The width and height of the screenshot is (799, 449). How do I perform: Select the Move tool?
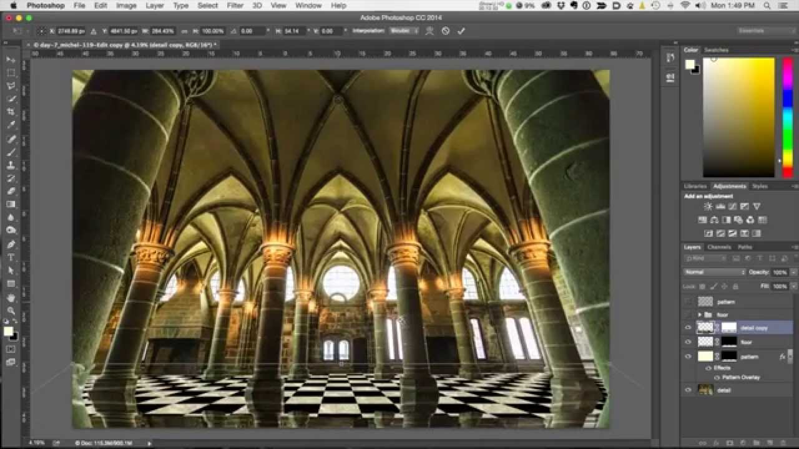coord(11,60)
